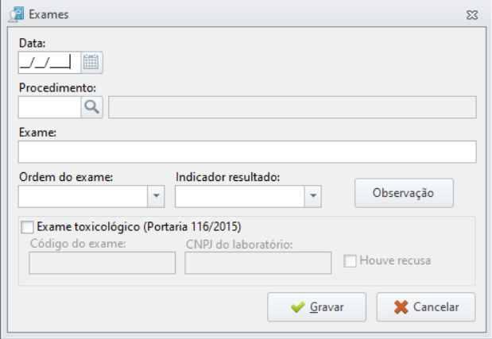Image resolution: width=492 pixels, height=339 pixels.
Task: Focus the Exame text field
Action: pyautogui.click(x=247, y=152)
